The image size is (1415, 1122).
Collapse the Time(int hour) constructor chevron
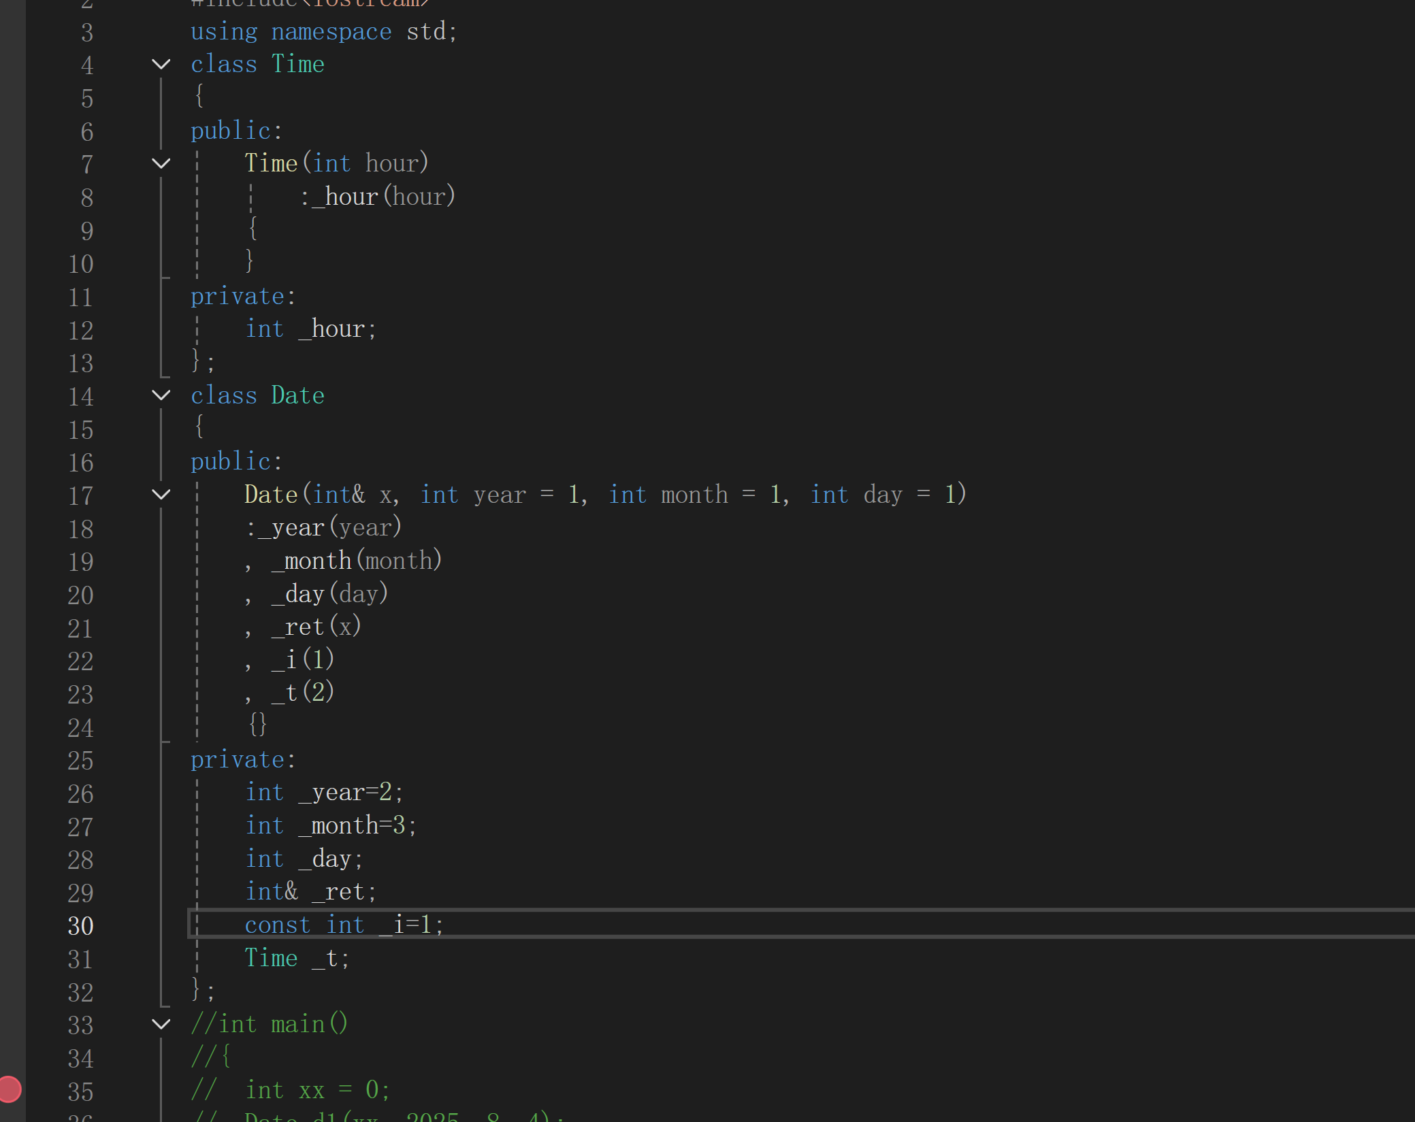pyautogui.click(x=161, y=164)
